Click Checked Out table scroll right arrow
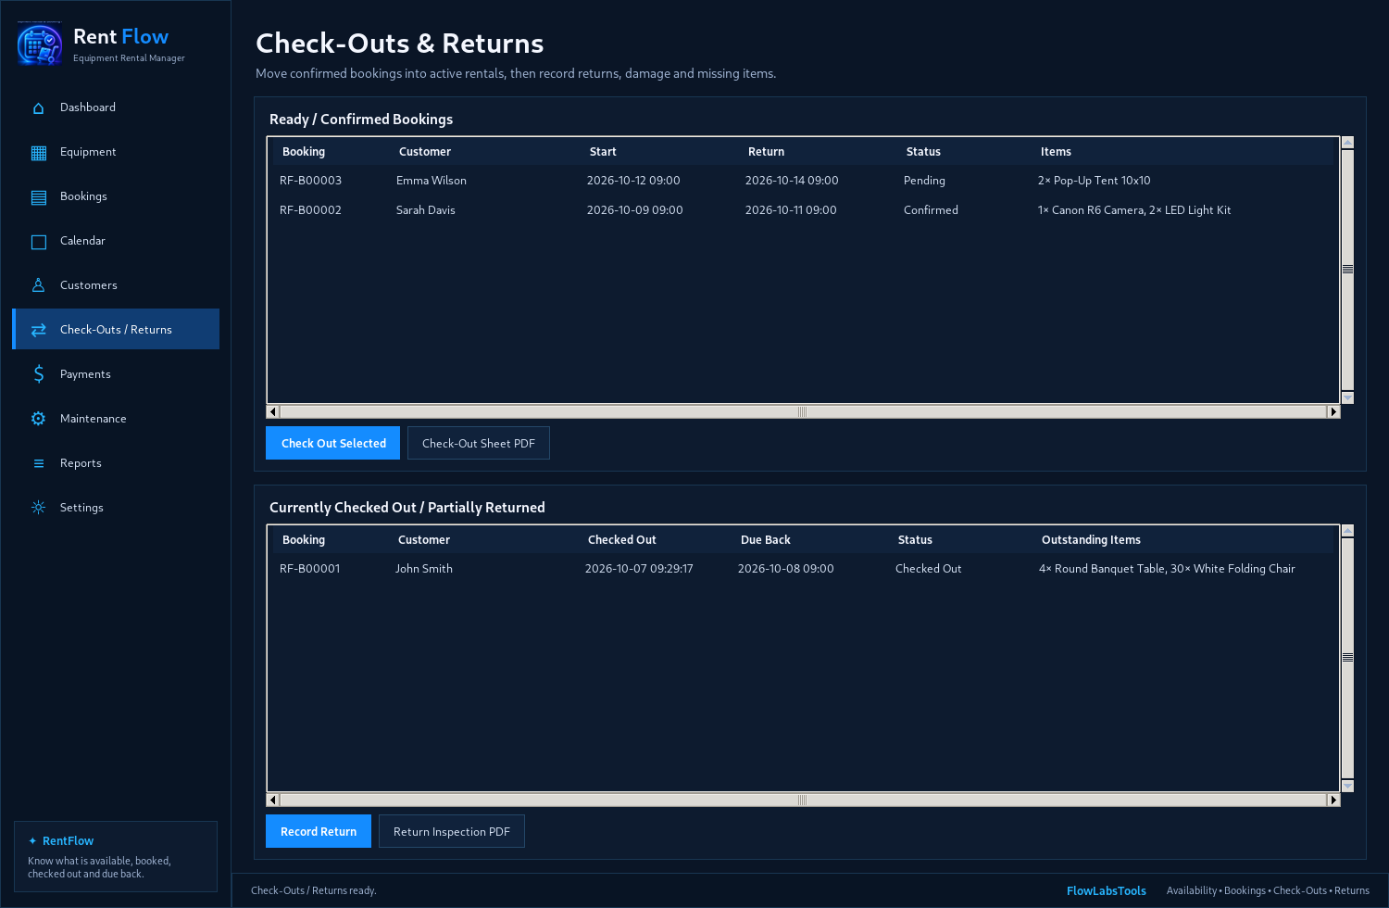Image resolution: width=1389 pixels, height=908 pixels. tap(1333, 800)
